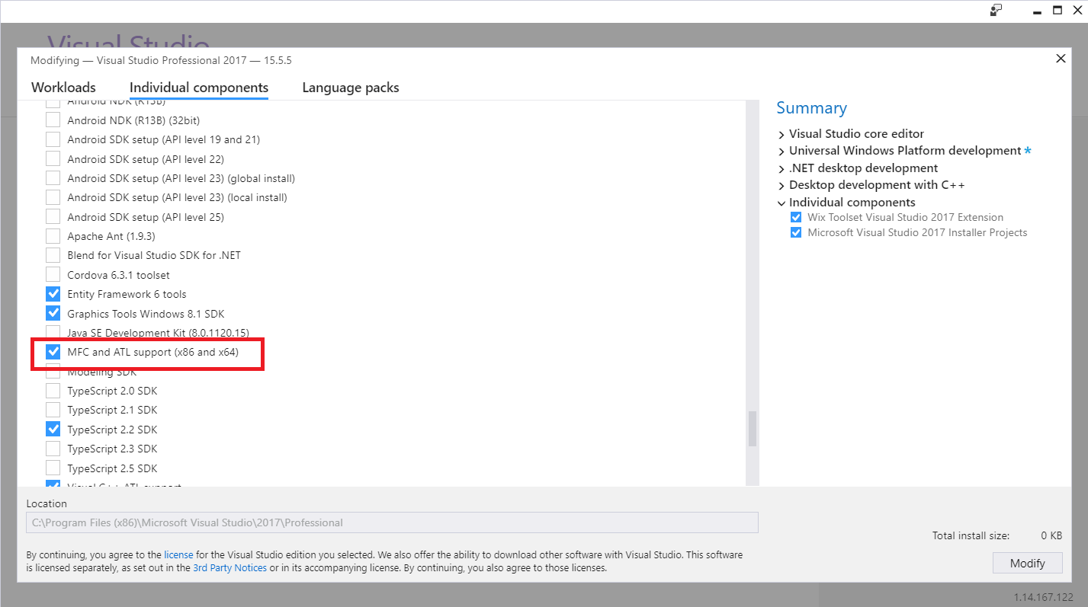Uncheck Microsoft Visual Studio 2017 Installer Projects
Viewport: 1088px width, 607px height.
(x=796, y=232)
